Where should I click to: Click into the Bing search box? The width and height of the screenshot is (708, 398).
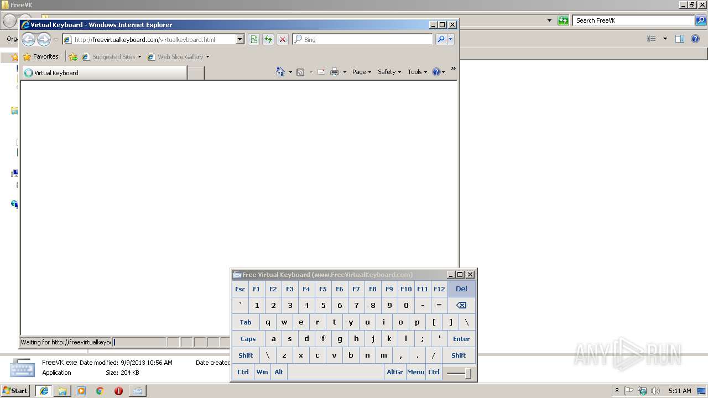tap(363, 39)
